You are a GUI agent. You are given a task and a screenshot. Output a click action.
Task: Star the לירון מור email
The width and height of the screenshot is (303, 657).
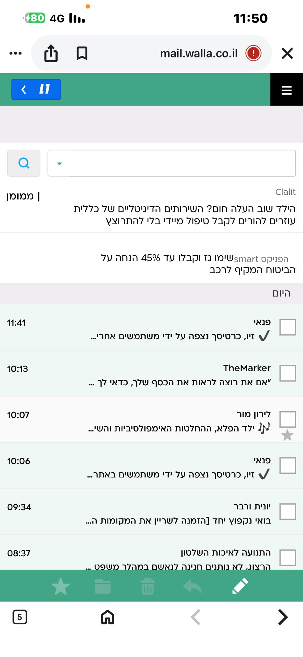[287, 435]
